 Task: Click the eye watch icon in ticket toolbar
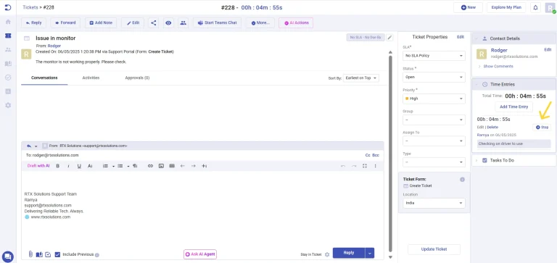click(x=168, y=22)
